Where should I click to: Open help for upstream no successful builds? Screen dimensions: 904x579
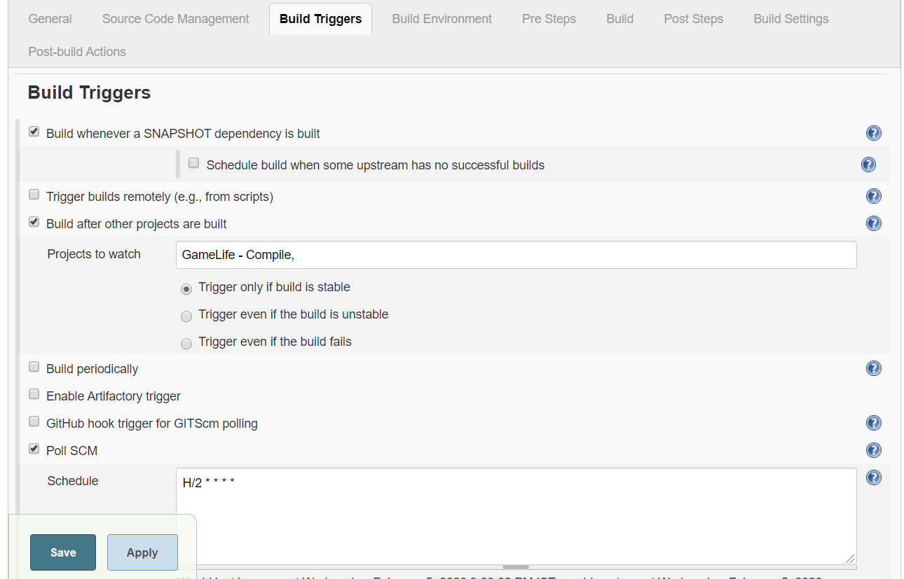(868, 165)
